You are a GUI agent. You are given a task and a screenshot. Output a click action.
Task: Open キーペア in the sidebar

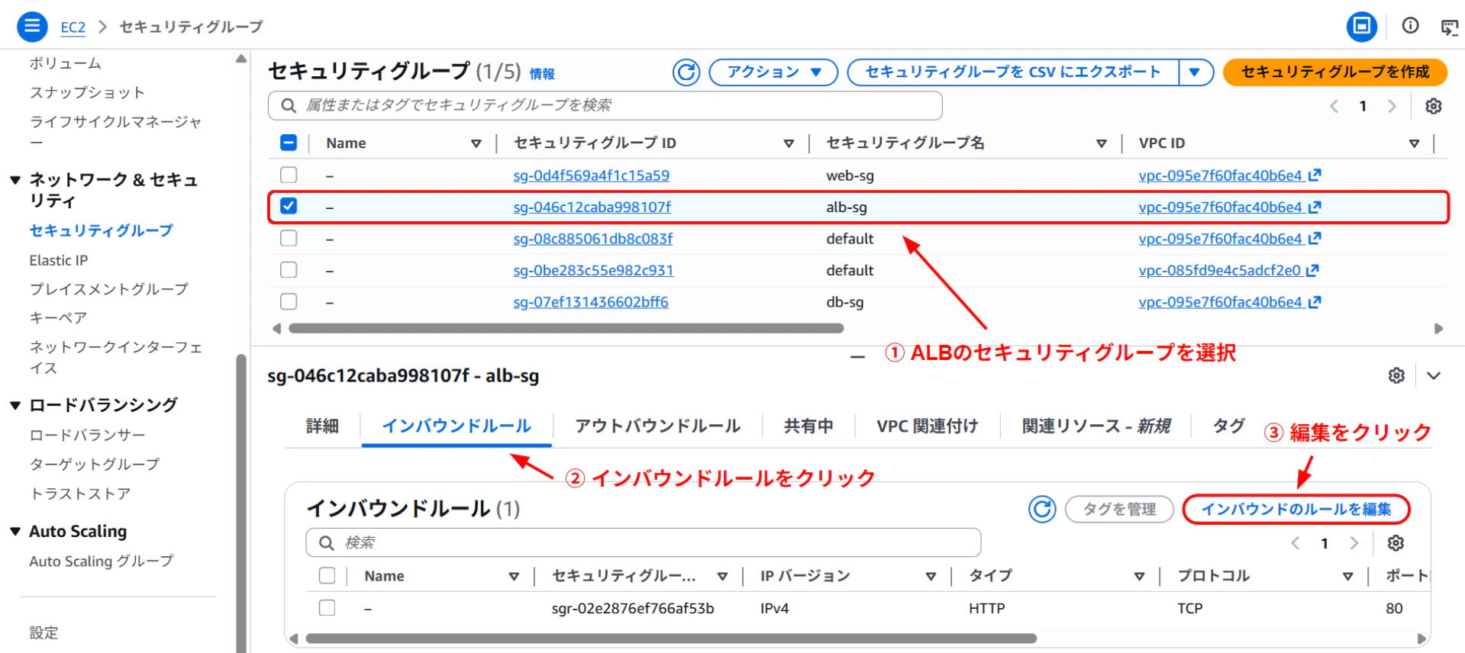[58, 317]
